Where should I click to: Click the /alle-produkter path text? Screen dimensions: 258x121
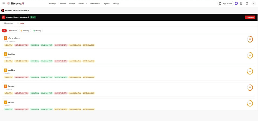point(10,41)
